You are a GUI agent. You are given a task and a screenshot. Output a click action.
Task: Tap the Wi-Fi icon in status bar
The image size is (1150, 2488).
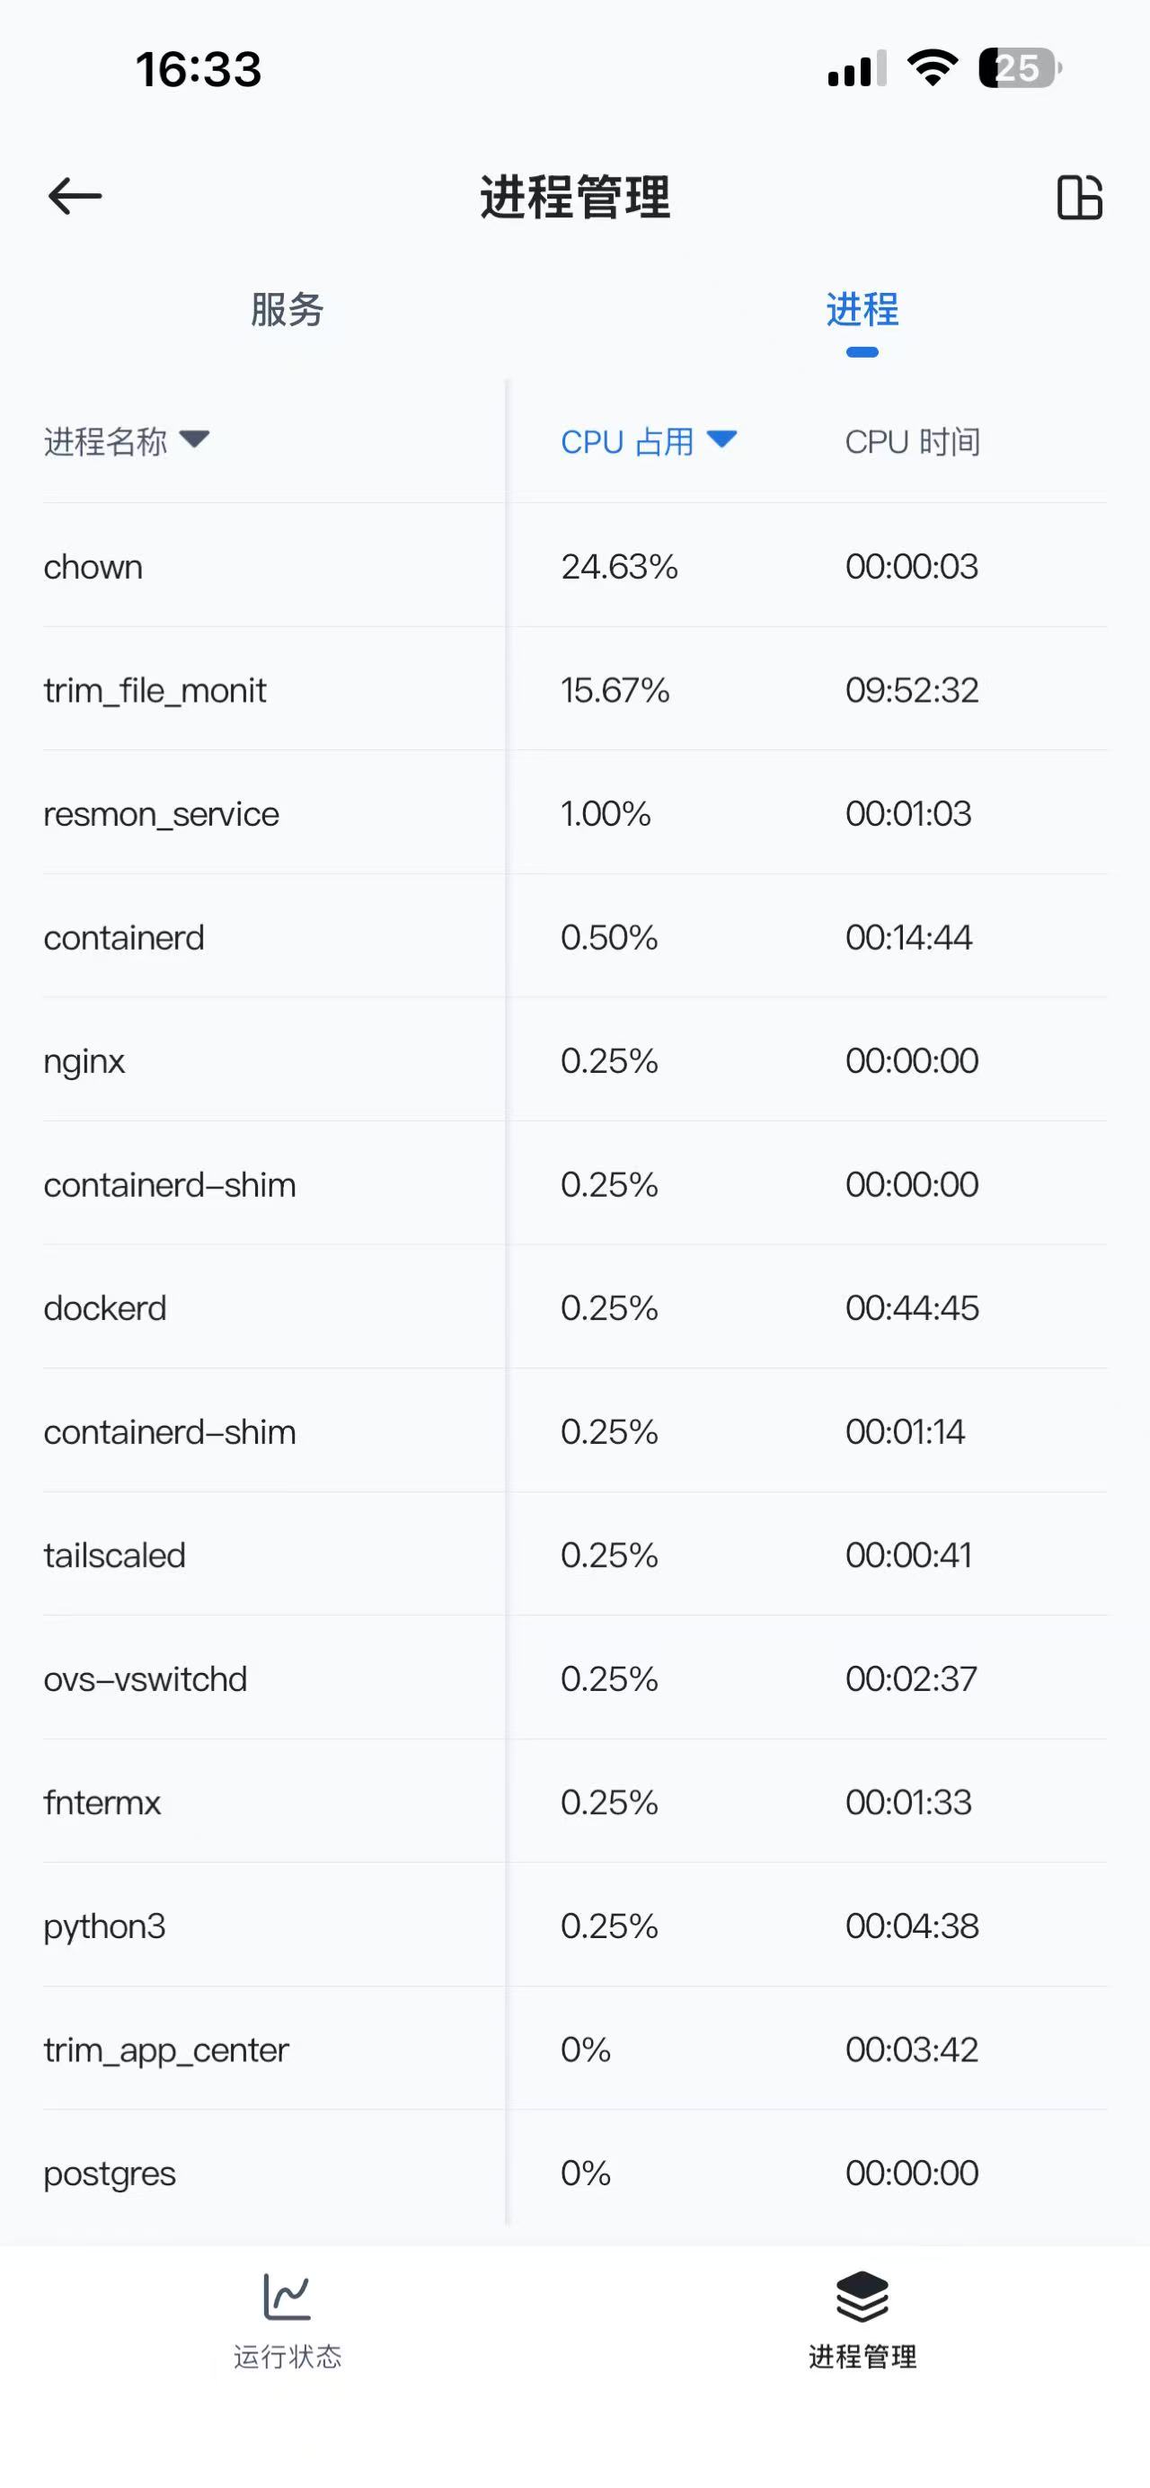click(x=932, y=68)
